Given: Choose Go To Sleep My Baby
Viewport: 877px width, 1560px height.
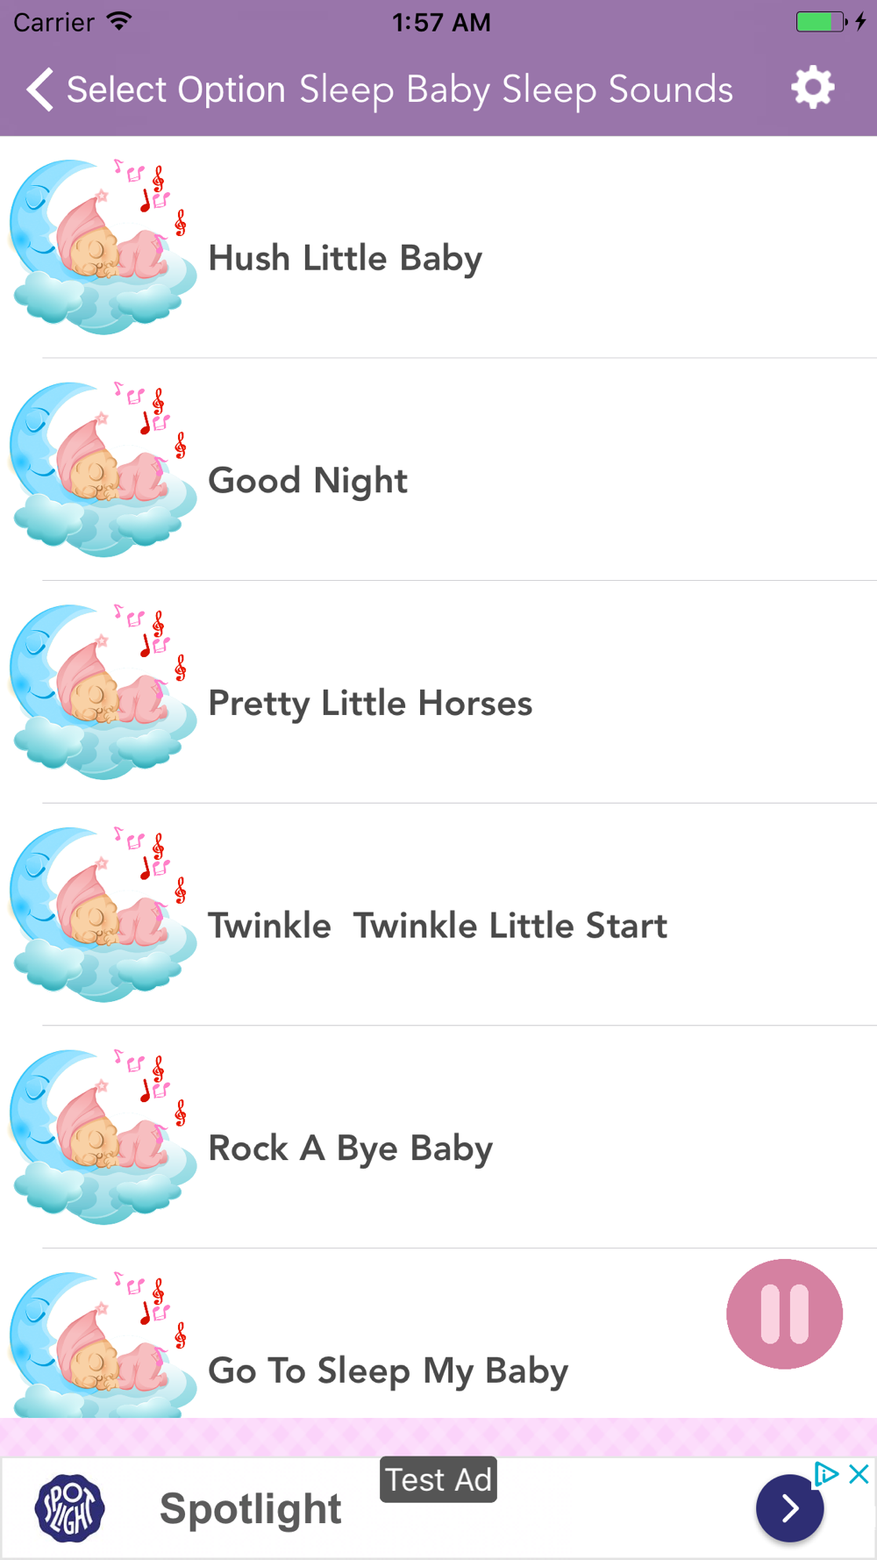Looking at the screenshot, I should 388,1370.
